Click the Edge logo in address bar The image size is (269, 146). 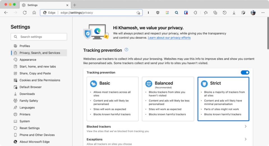tap(45, 13)
